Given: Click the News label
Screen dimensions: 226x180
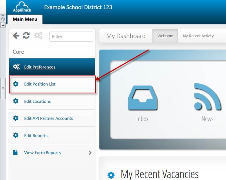Looking at the screenshot, I should pos(207,119).
